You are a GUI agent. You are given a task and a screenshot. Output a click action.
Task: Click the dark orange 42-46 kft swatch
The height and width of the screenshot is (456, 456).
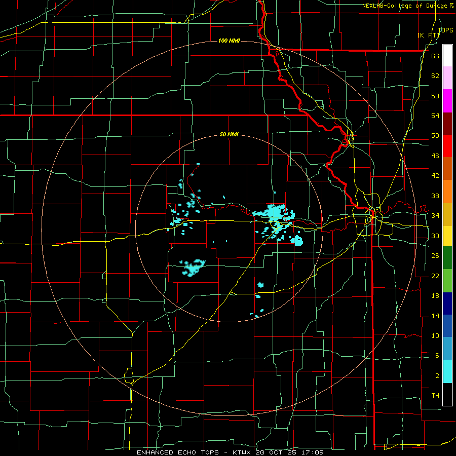(x=447, y=168)
